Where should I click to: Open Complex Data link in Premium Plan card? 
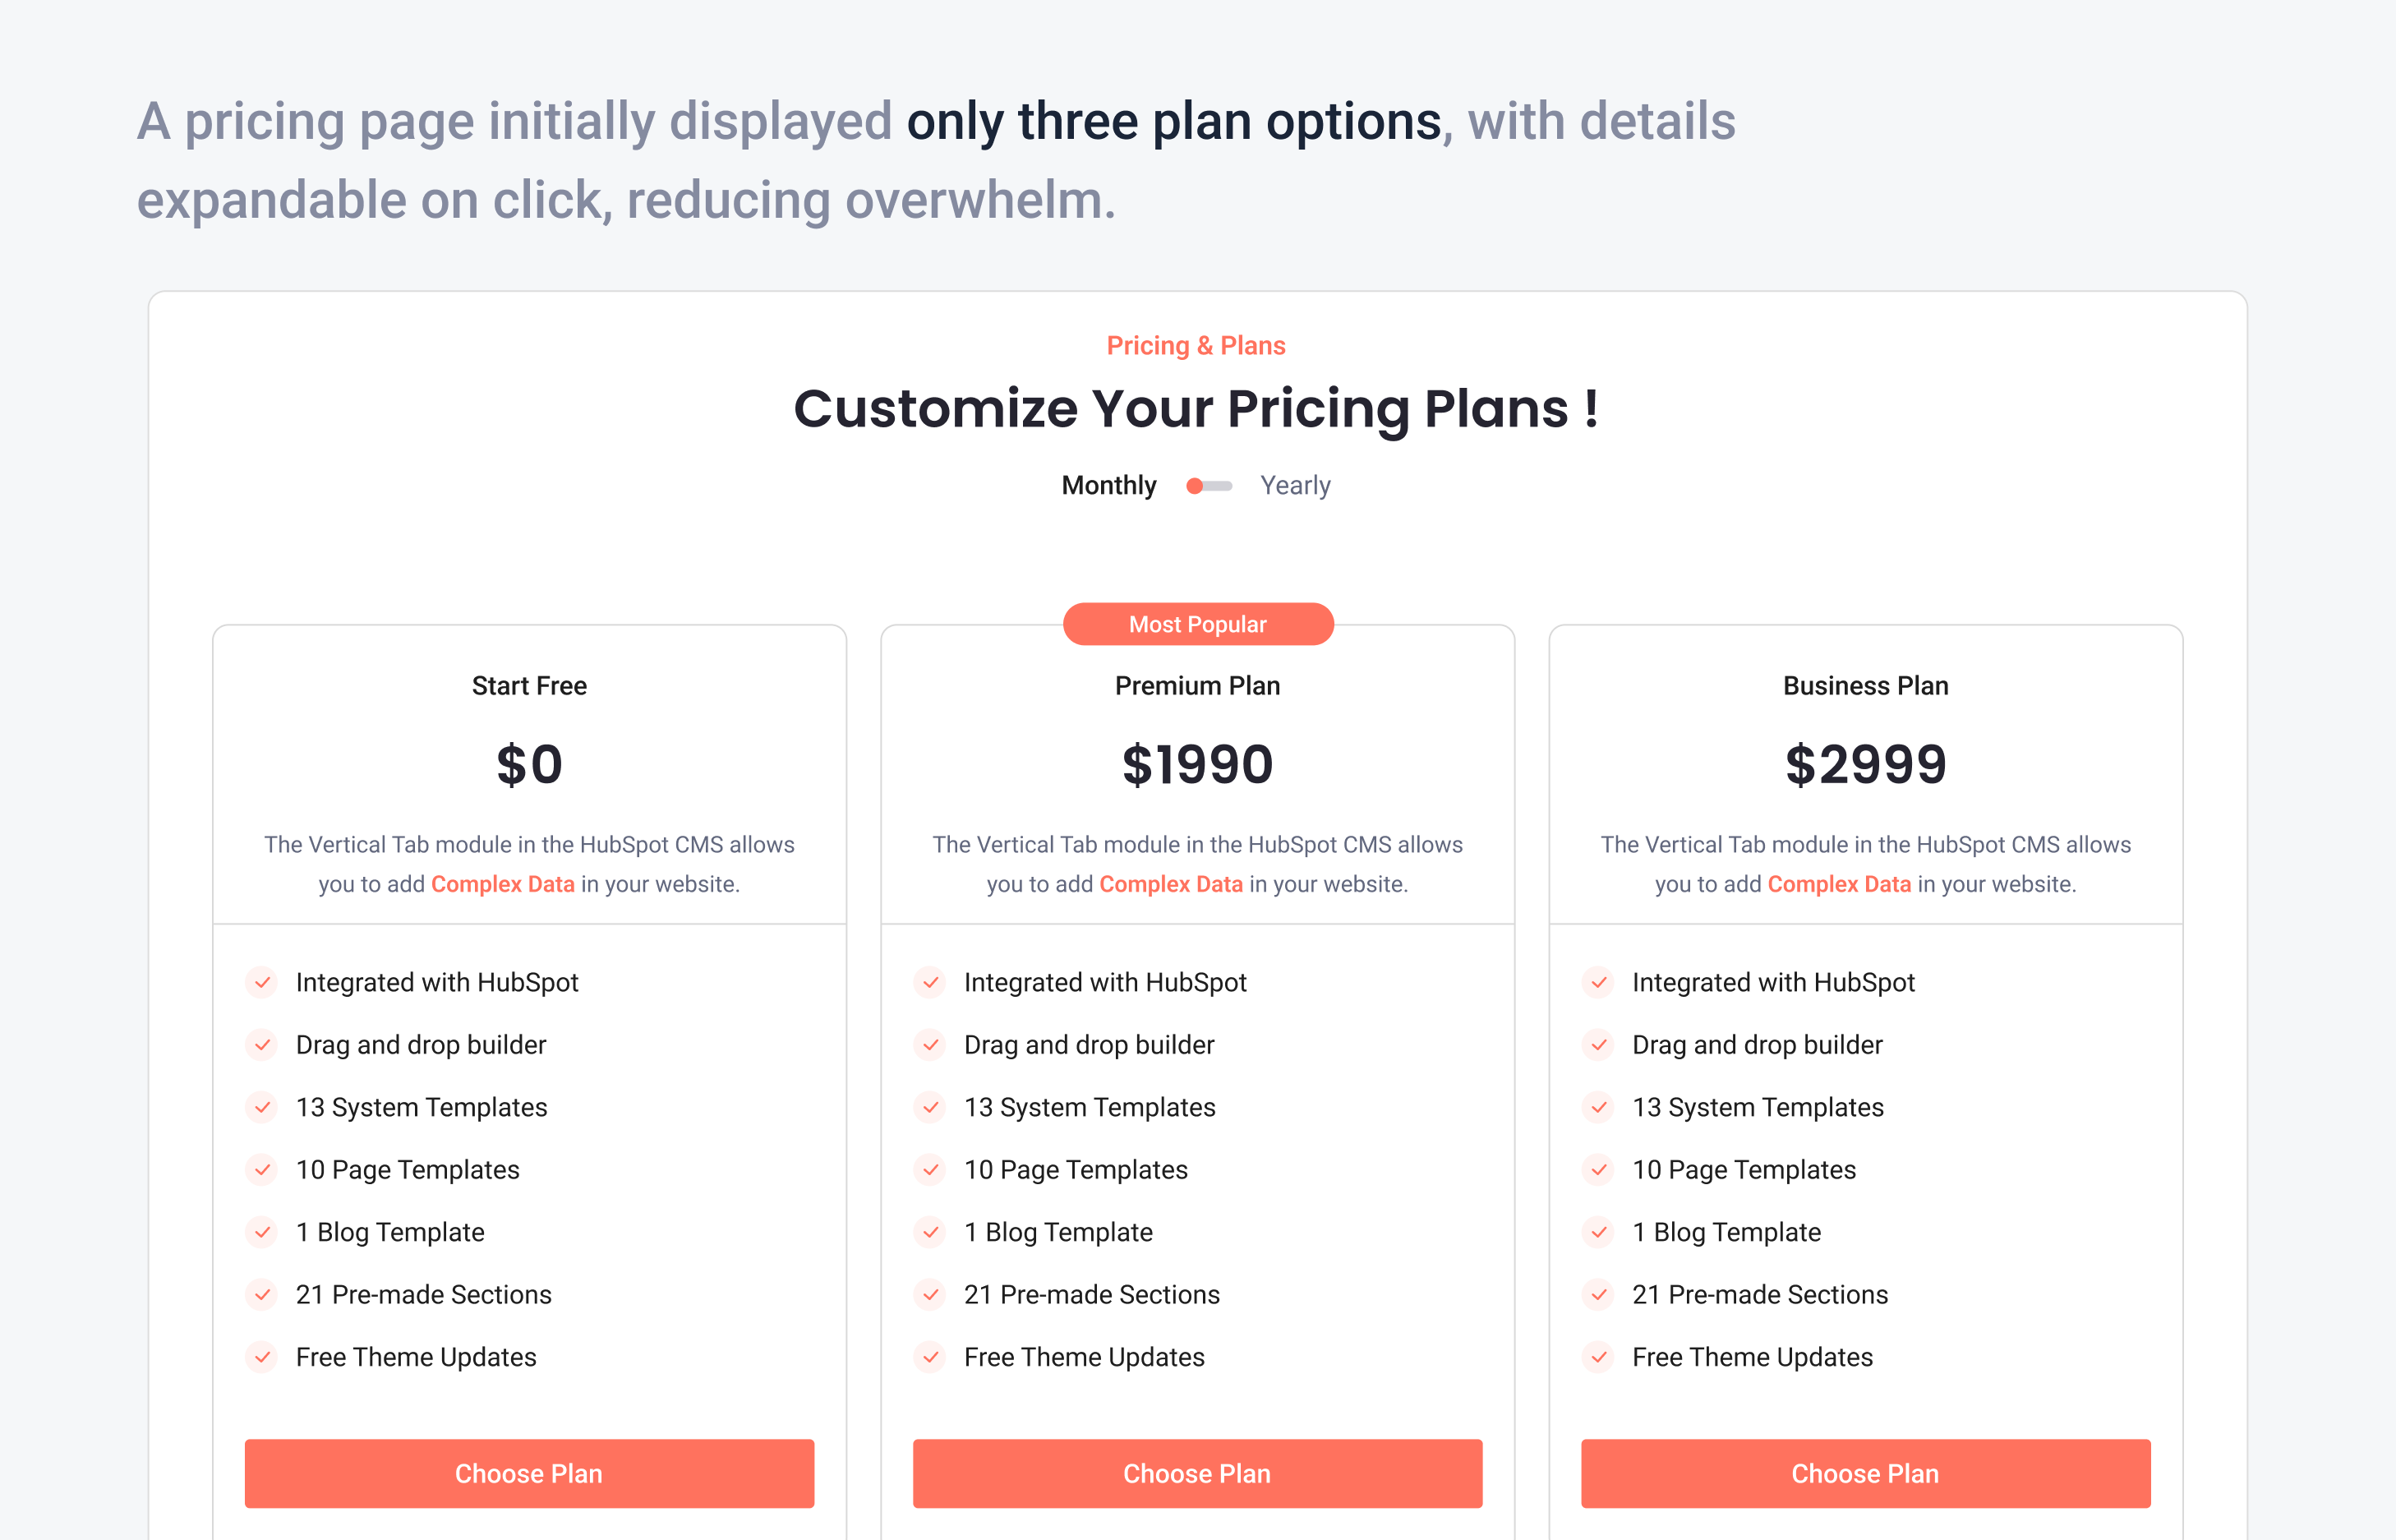[x=1171, y=884]
